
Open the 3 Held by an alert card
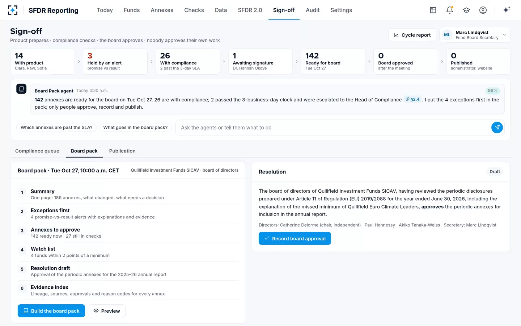coord(115,62)
